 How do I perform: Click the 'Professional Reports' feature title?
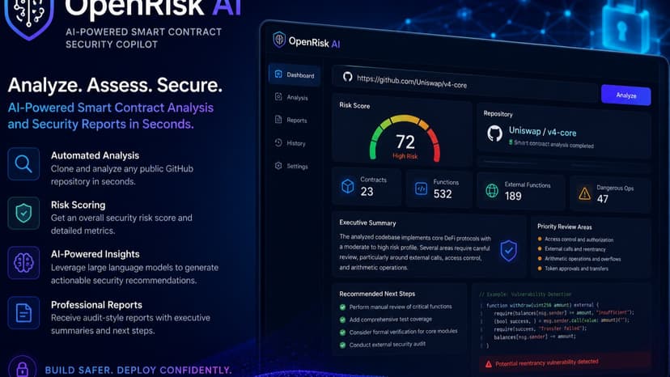pyautogui.click(x=96, y=305)
